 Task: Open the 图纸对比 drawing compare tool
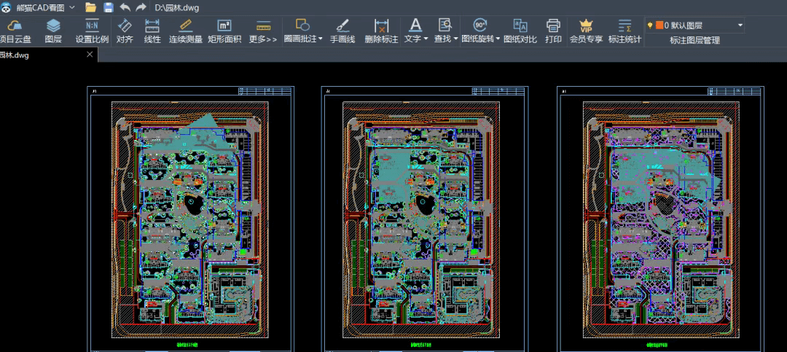point(520,31)
